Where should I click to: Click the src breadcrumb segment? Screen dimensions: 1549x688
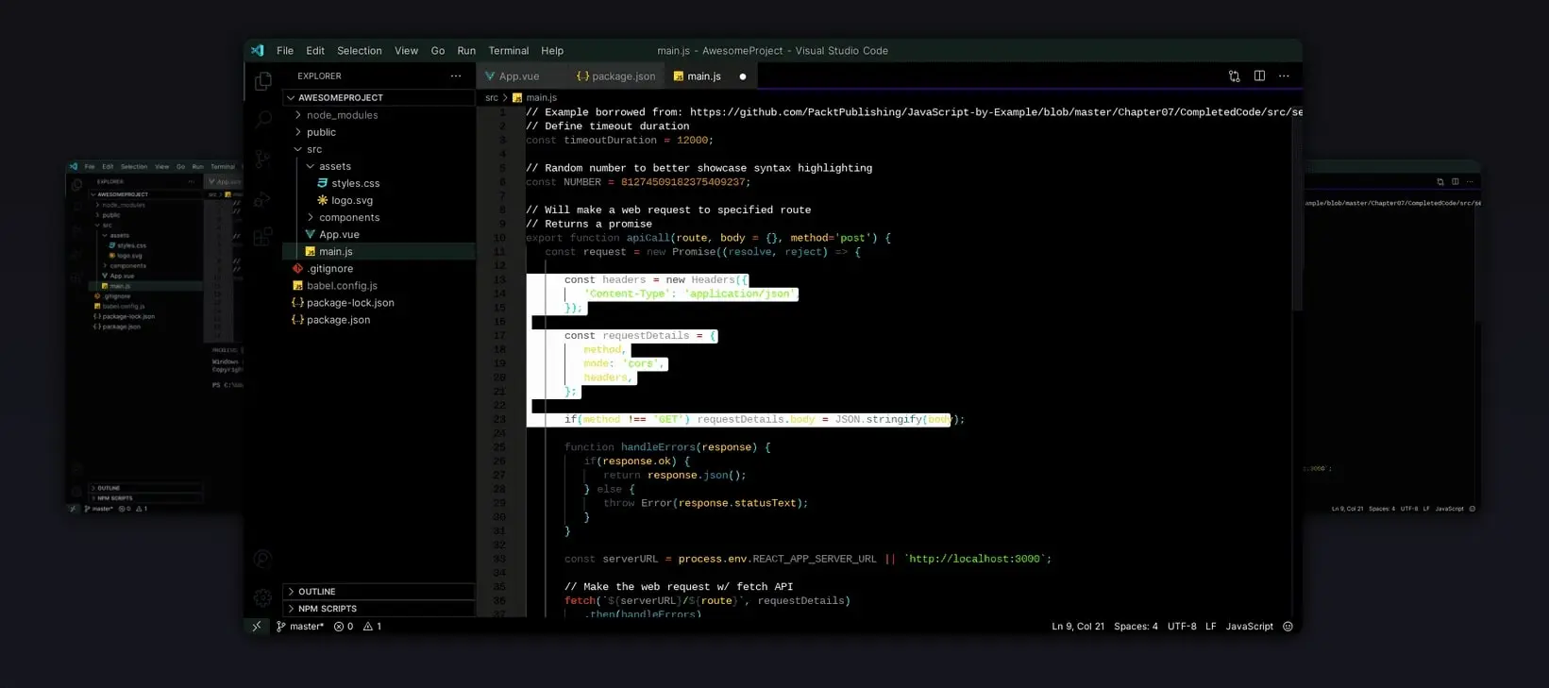(x=491, y=98)
